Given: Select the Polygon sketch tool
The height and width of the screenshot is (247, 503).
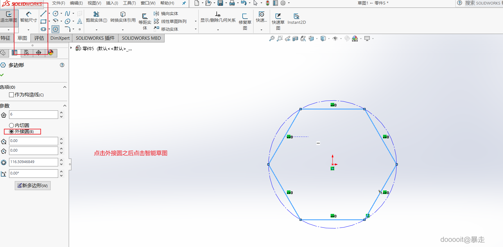Looking at the screenshot, I should (x=55, y=29).
